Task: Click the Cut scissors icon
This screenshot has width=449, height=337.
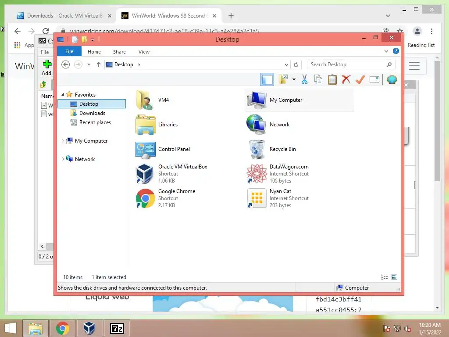Action: [304, 79]
